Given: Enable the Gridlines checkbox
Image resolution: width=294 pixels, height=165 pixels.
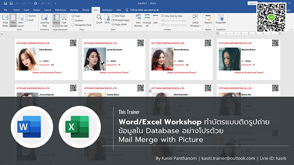Looking at the screenshot, I should coord(73,20).
